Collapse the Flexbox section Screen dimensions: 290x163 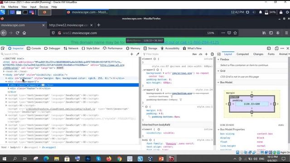coord(218,59)
